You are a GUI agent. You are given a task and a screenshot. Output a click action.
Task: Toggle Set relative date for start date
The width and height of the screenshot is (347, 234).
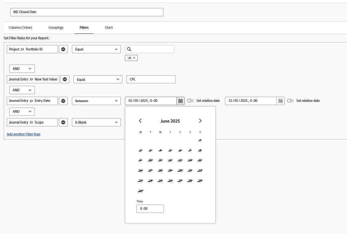coord(190,101)
